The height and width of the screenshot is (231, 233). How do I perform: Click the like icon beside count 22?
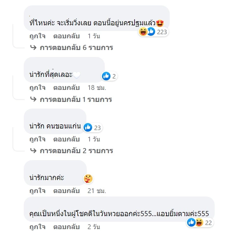pyautogui.click(x=191, y=223)
